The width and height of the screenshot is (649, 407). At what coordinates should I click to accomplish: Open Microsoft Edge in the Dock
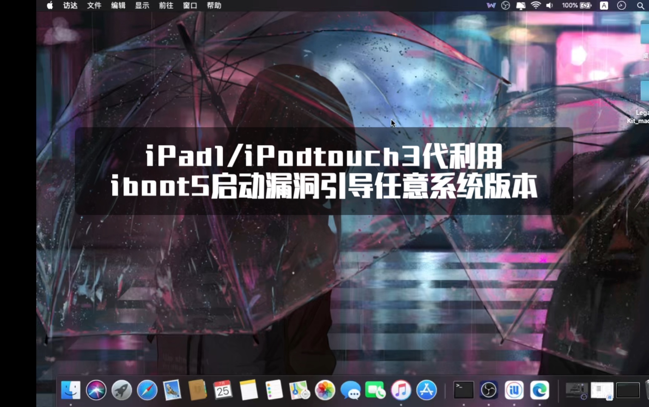coord(540,390)
